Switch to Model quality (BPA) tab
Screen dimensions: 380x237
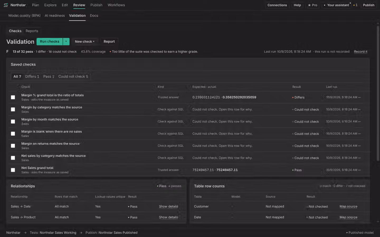coord(24,16)
